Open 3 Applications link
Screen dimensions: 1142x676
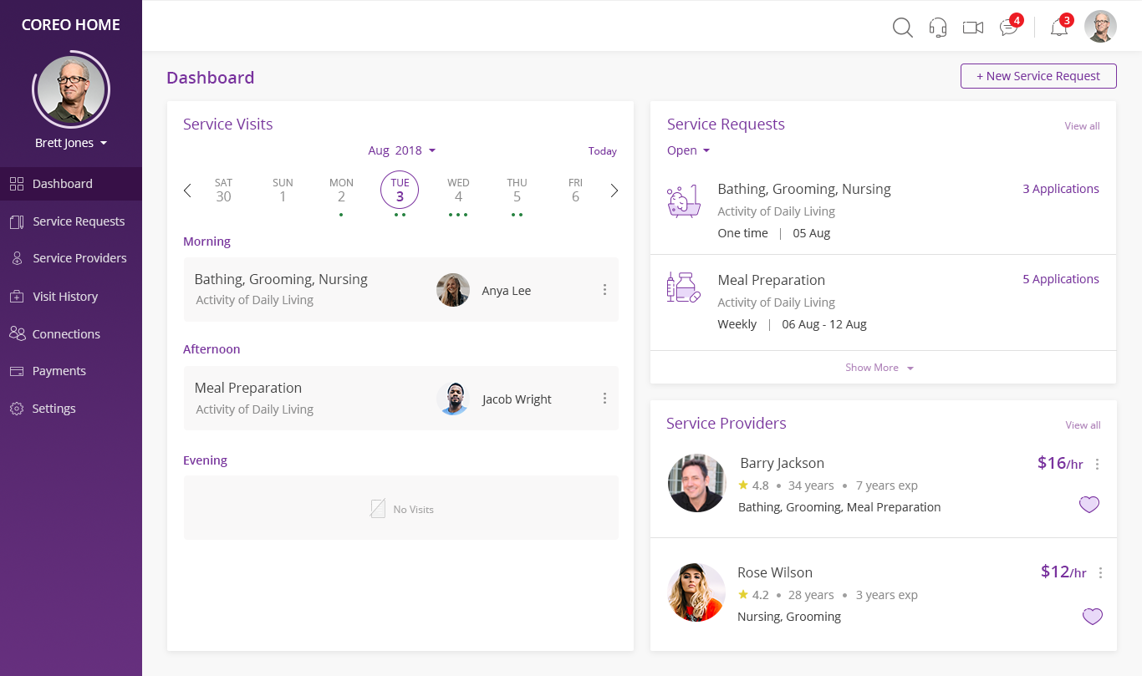pos(1061,189)
